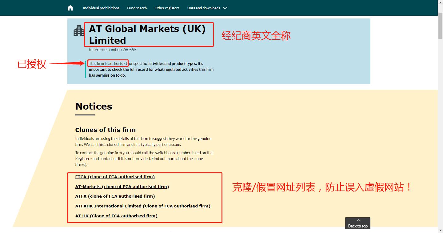The image size is (443, 233).
Task: Click 'This firm is authorised' text
Action: coord(108,63)
